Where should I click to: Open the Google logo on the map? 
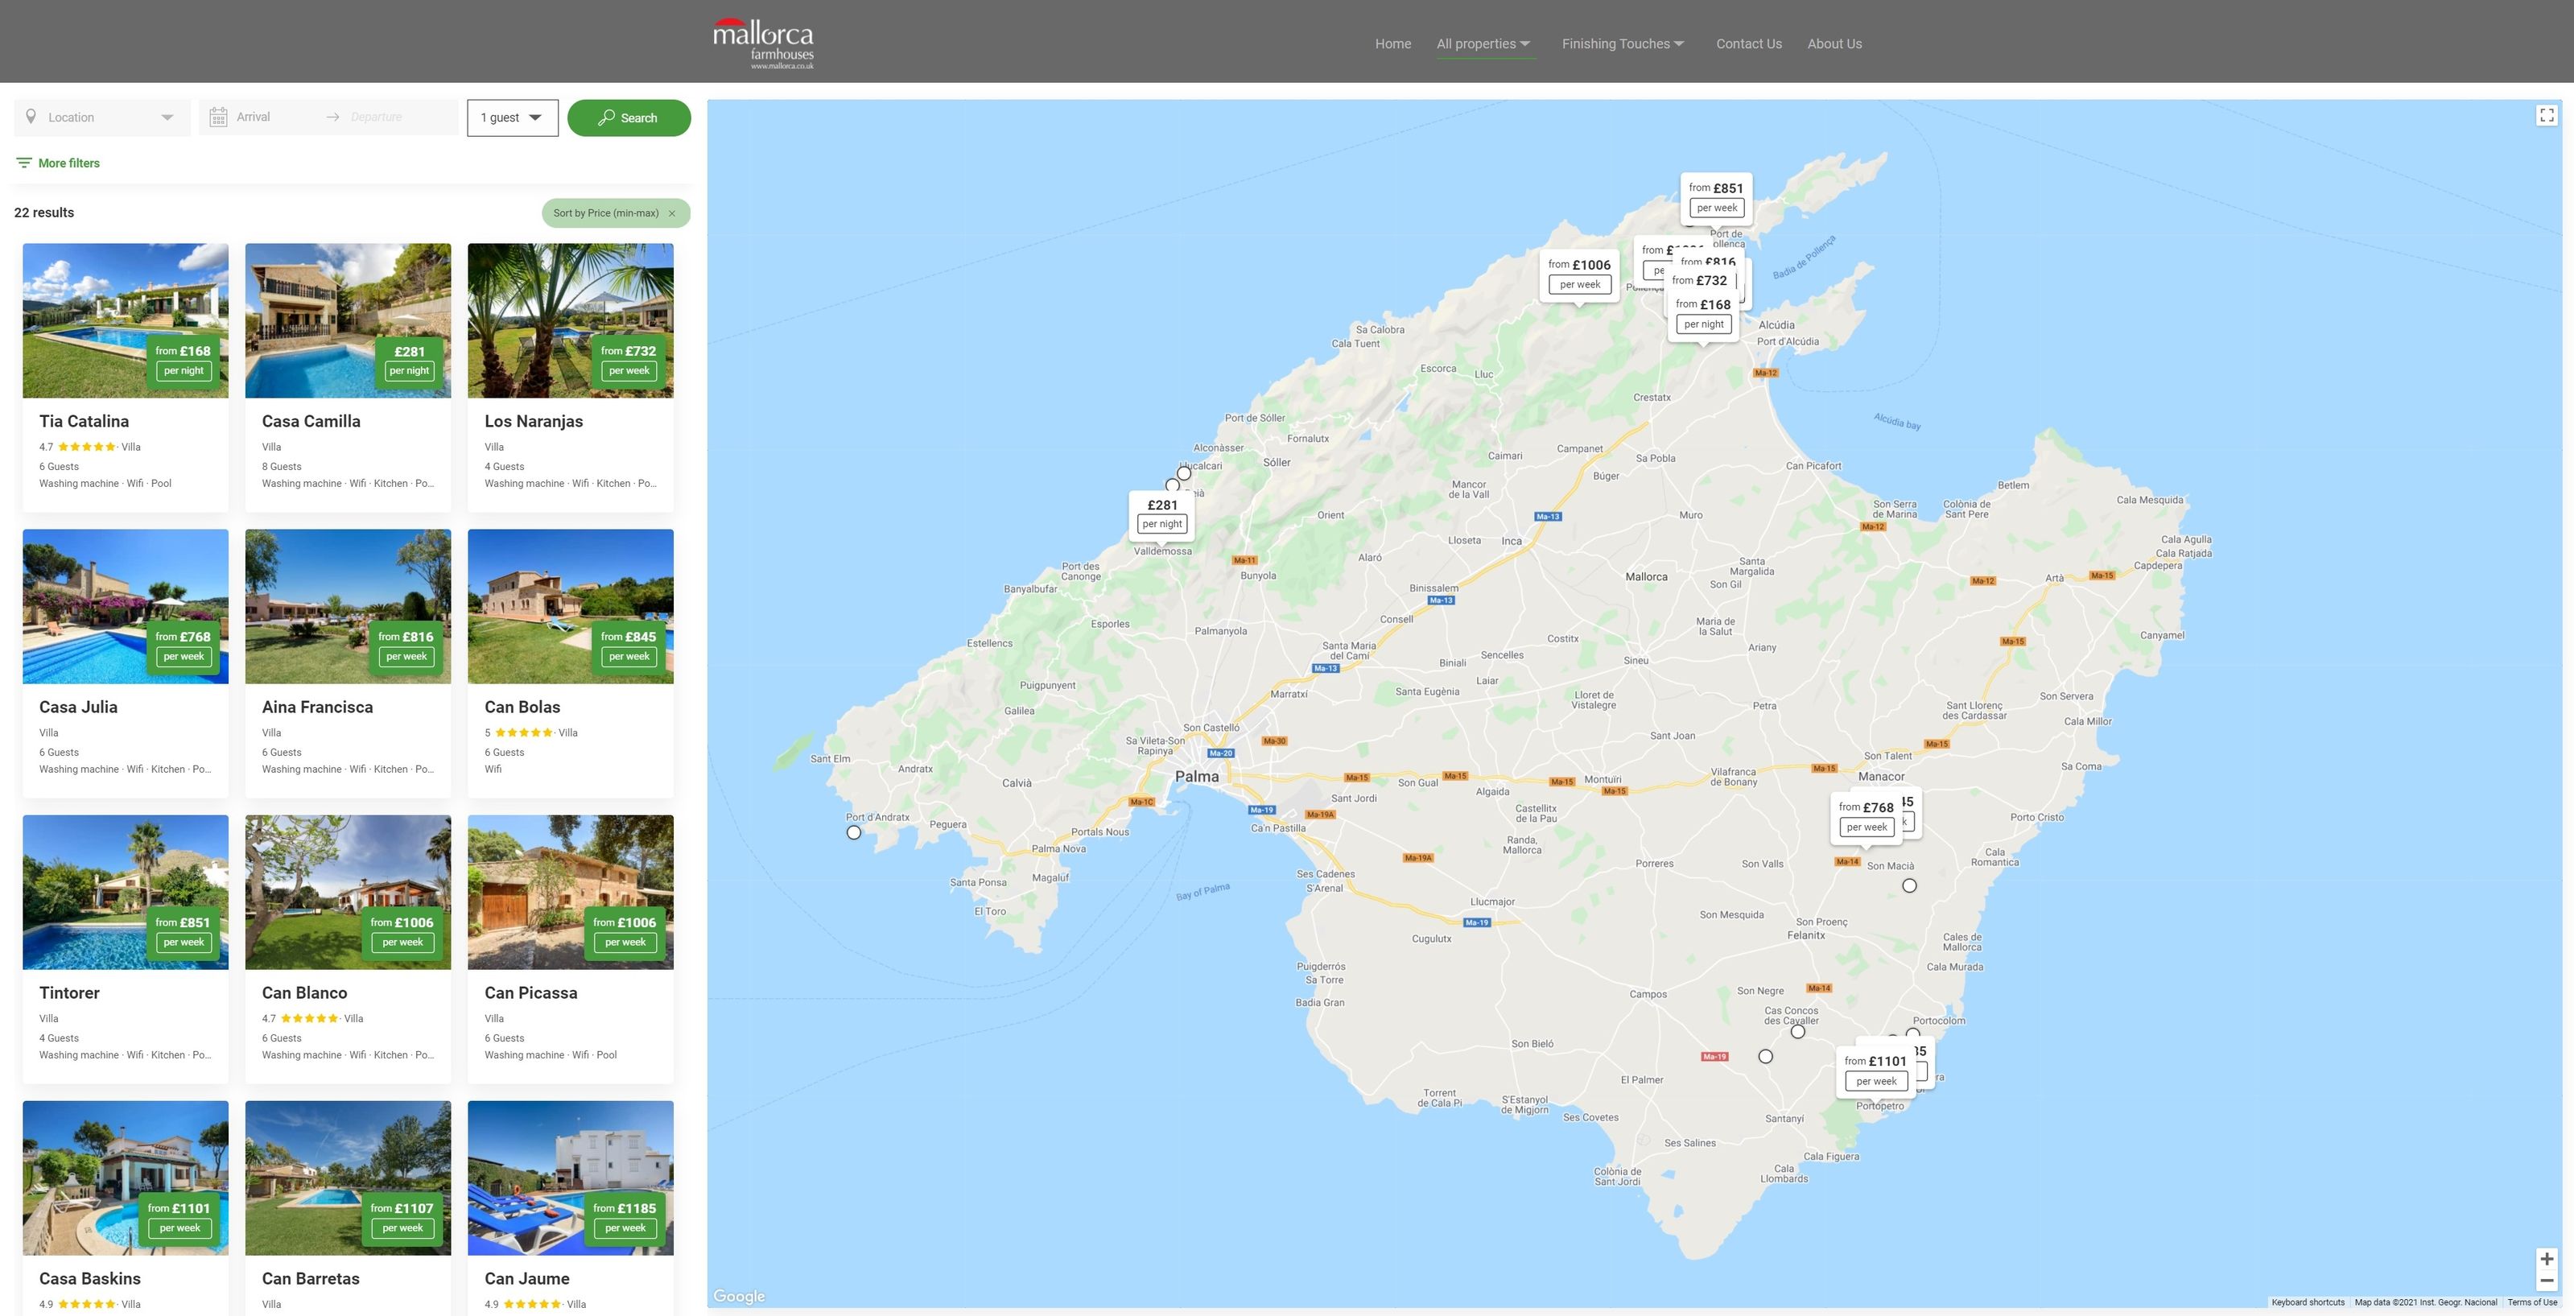[x=740, y=1296]
